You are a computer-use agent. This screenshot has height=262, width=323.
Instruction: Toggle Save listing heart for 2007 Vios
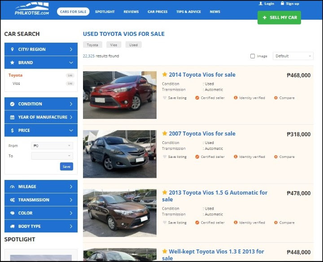click(x=165, y=157)
